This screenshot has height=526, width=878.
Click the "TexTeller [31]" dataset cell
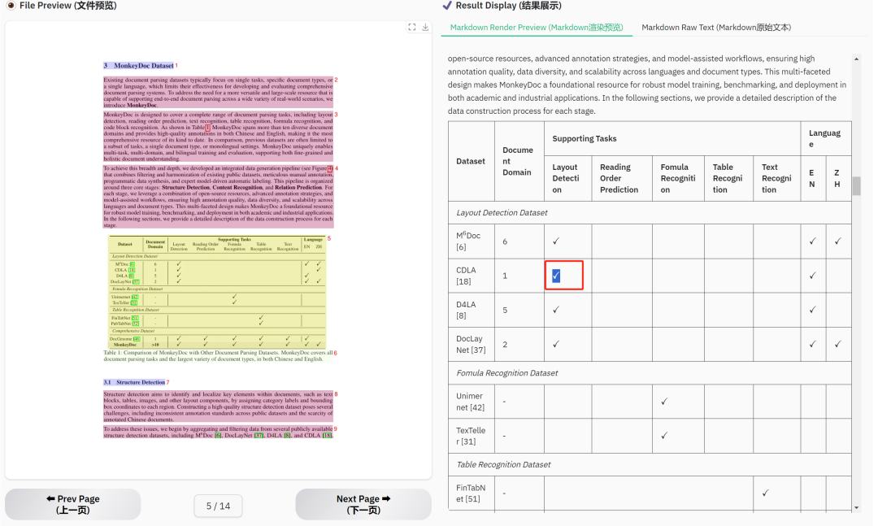(471, 436)
